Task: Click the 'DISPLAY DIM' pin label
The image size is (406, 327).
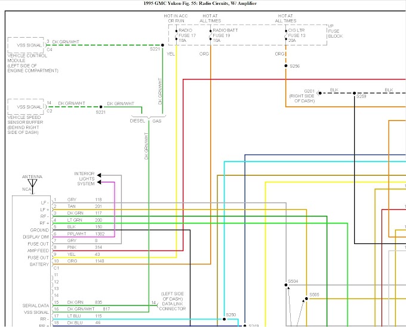Action: (x=36, y=237)
